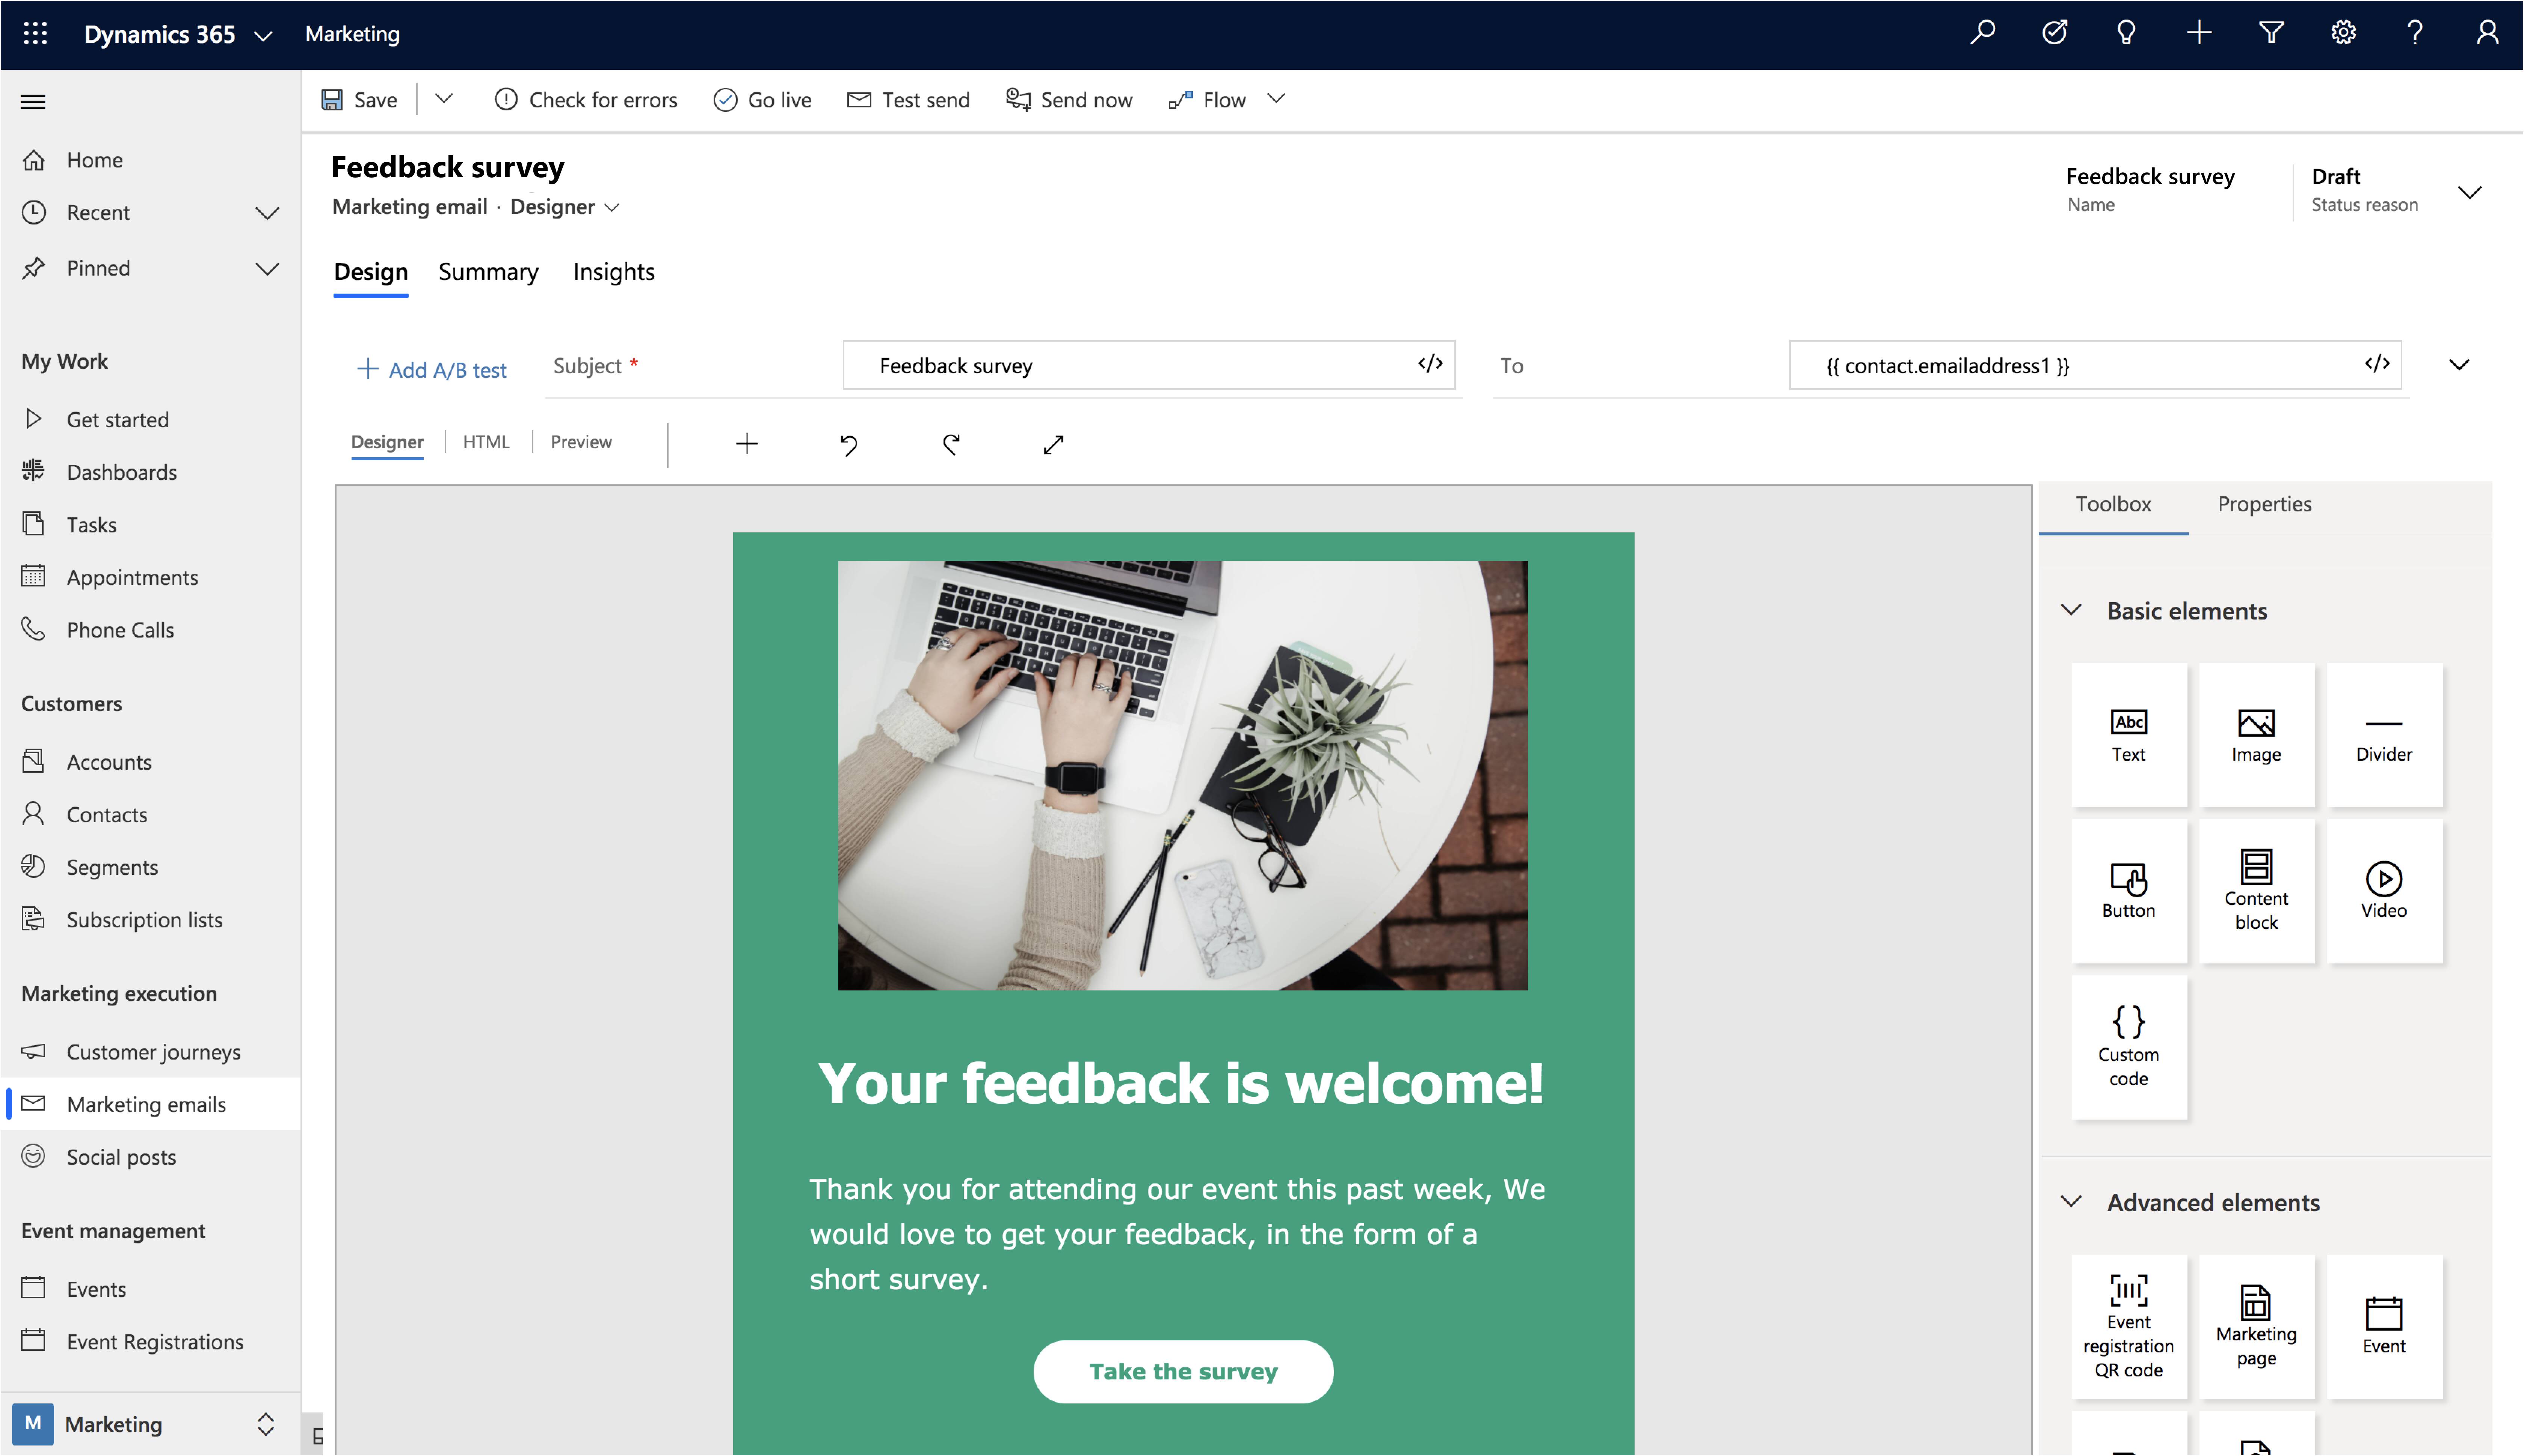Click the undo arrow icon

[x=850, y=445]
